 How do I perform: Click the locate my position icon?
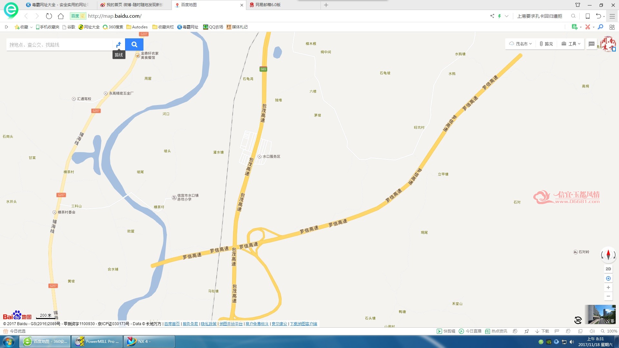(x=608, y=278)
